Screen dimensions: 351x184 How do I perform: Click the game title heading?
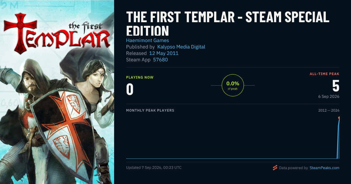pos(228,24)
